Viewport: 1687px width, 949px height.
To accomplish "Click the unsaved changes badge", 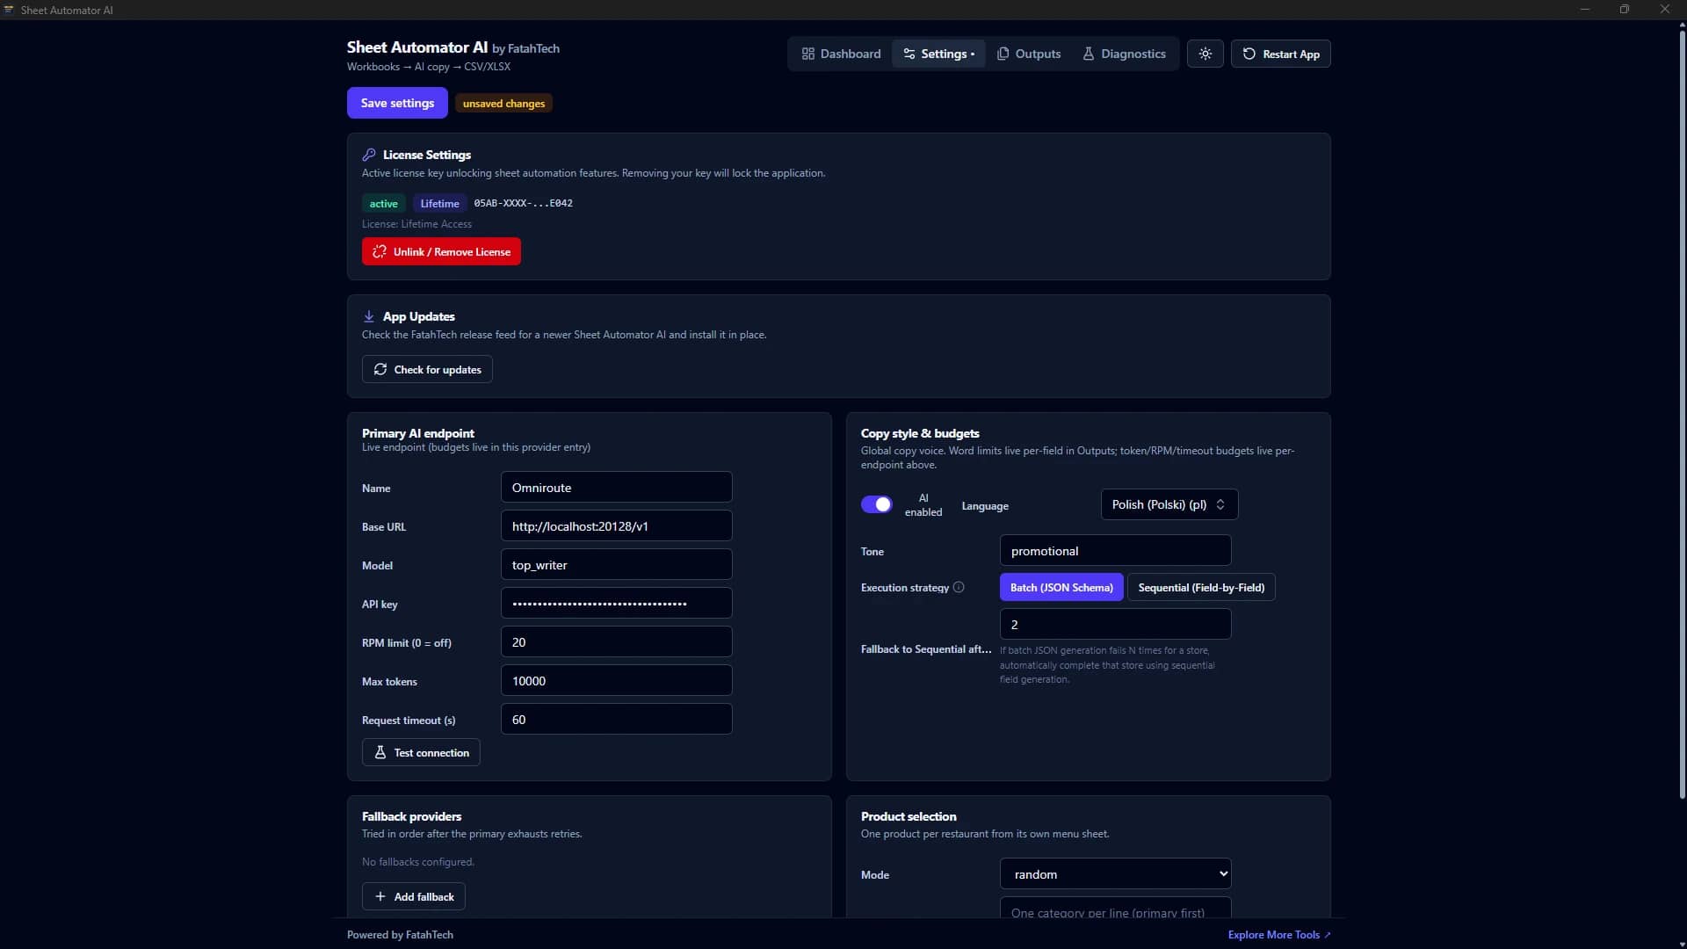I will 503,104.
